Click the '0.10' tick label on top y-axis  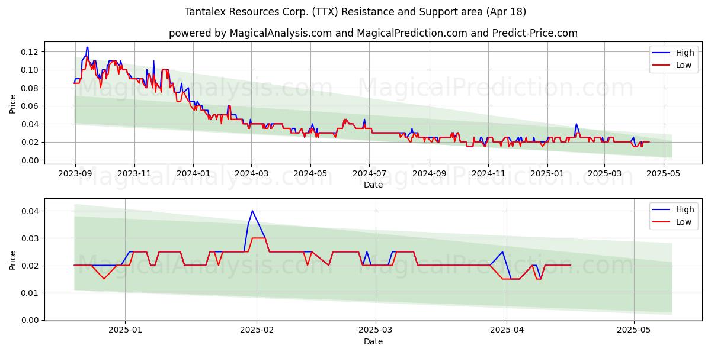[x=30, y=70]
